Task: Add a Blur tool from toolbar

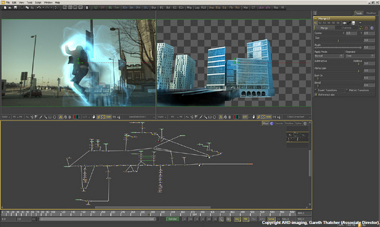Action: pyautogui.click(x=154, y=8)
